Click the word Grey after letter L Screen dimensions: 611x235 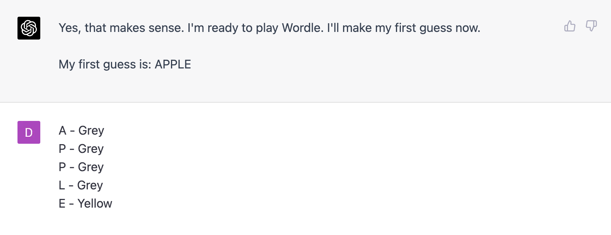point(90,185)
